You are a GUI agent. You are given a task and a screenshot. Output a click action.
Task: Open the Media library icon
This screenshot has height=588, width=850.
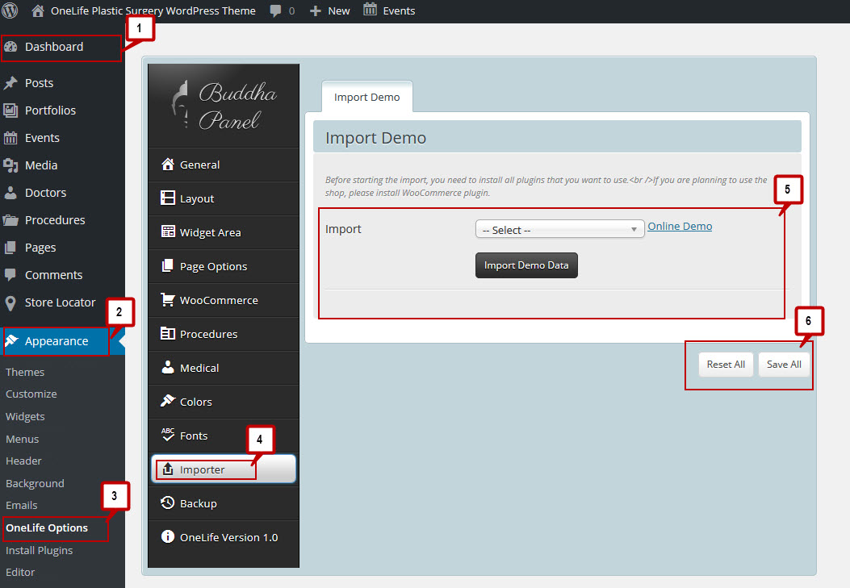click(x=13, y=165)
